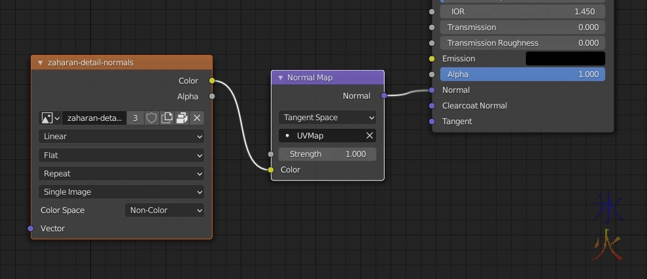The height and width of the screenshot is (279, 647).
Task: Open the image datablock browse icon
Action: [50, 118]
